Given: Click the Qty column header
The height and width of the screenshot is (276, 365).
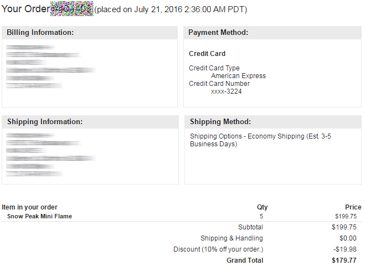Looking at the screenshot, I should [262, 207].
